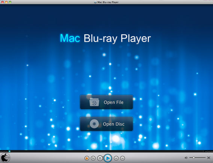
Task: Open the orange share icon in control bar
Action: (87, 158)
